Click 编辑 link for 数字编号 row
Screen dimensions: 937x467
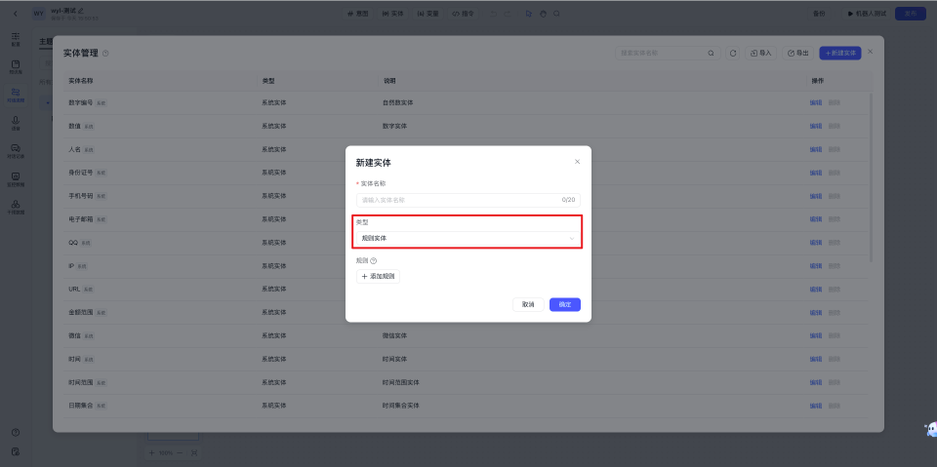pos(815,102)
